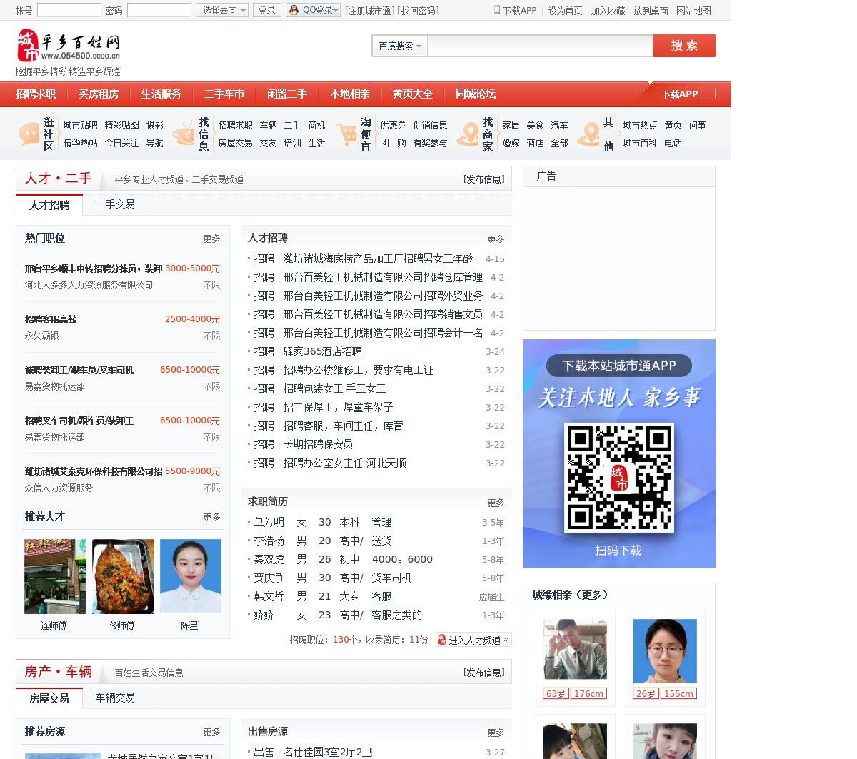
Task: Click the QQ登录 penguin icon button
Action: 313,10
